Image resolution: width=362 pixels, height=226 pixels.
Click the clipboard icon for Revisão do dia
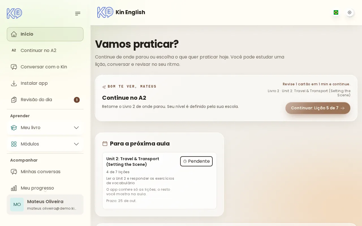click(x=14, y=100)
